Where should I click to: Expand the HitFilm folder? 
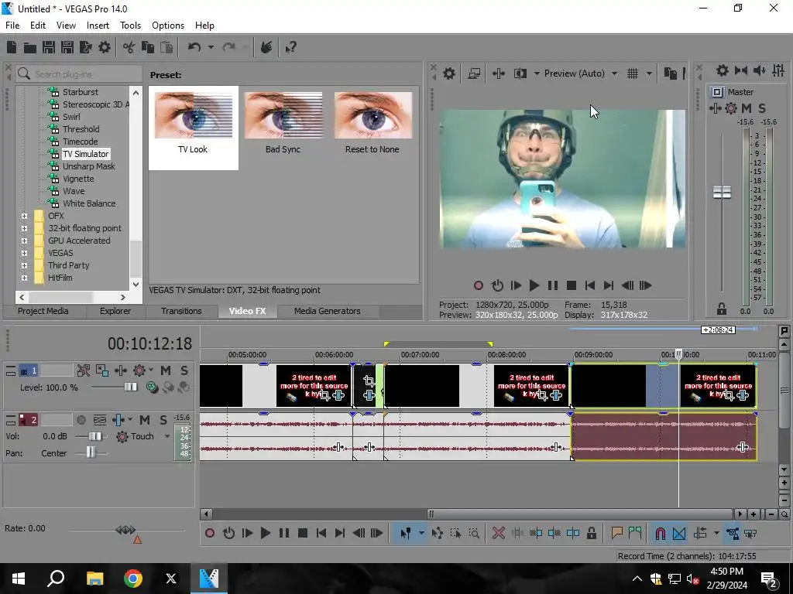pyautogui.click(x=24, y=278)
